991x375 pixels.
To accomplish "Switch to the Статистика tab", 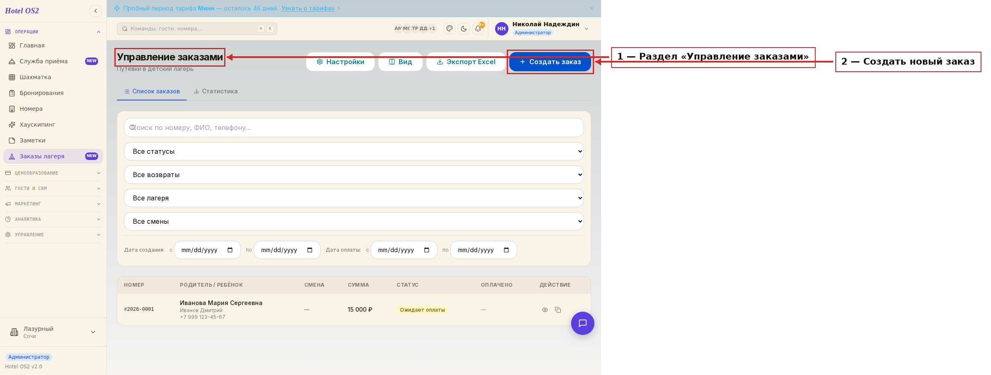I will tap(216, 91).
